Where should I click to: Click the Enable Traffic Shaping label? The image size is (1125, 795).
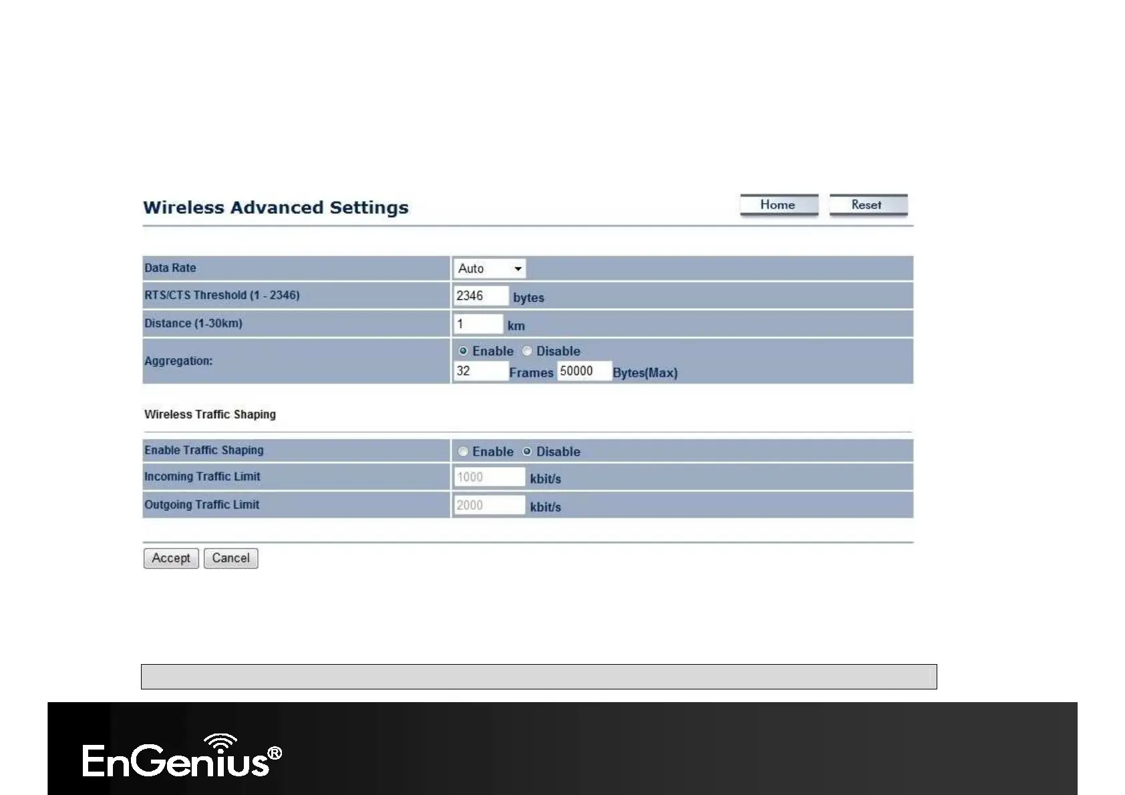click(204, 450)
